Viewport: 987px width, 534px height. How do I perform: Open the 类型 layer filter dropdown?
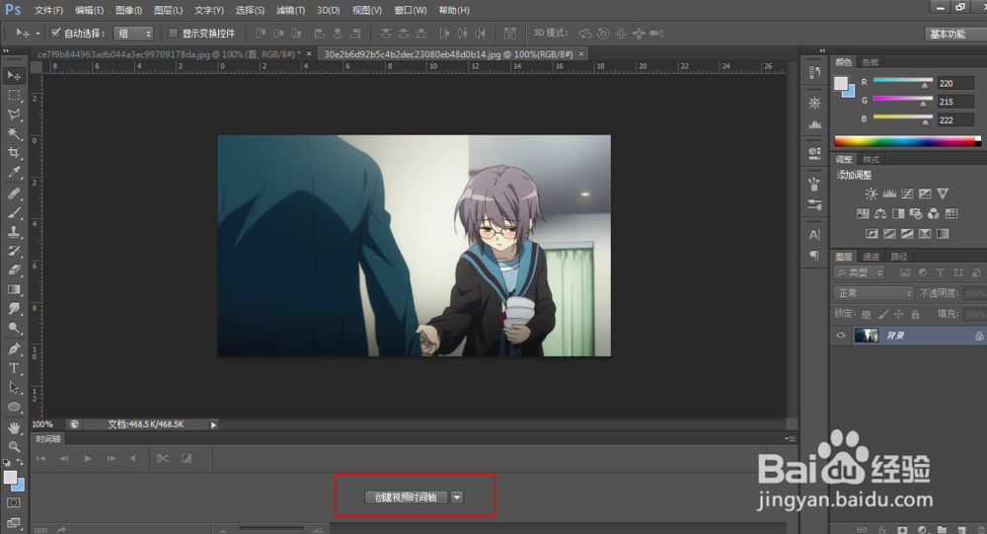pyautogui.click(x=860, y=272)
